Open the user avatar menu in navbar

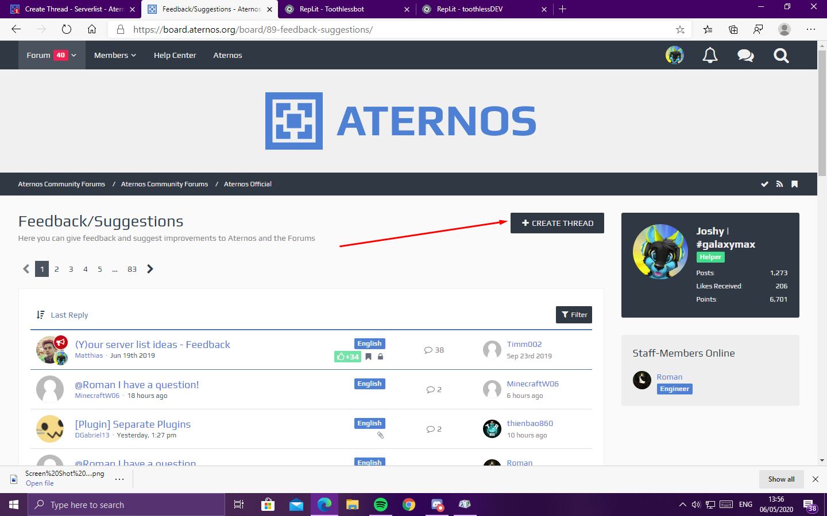[x=675, y=55]
